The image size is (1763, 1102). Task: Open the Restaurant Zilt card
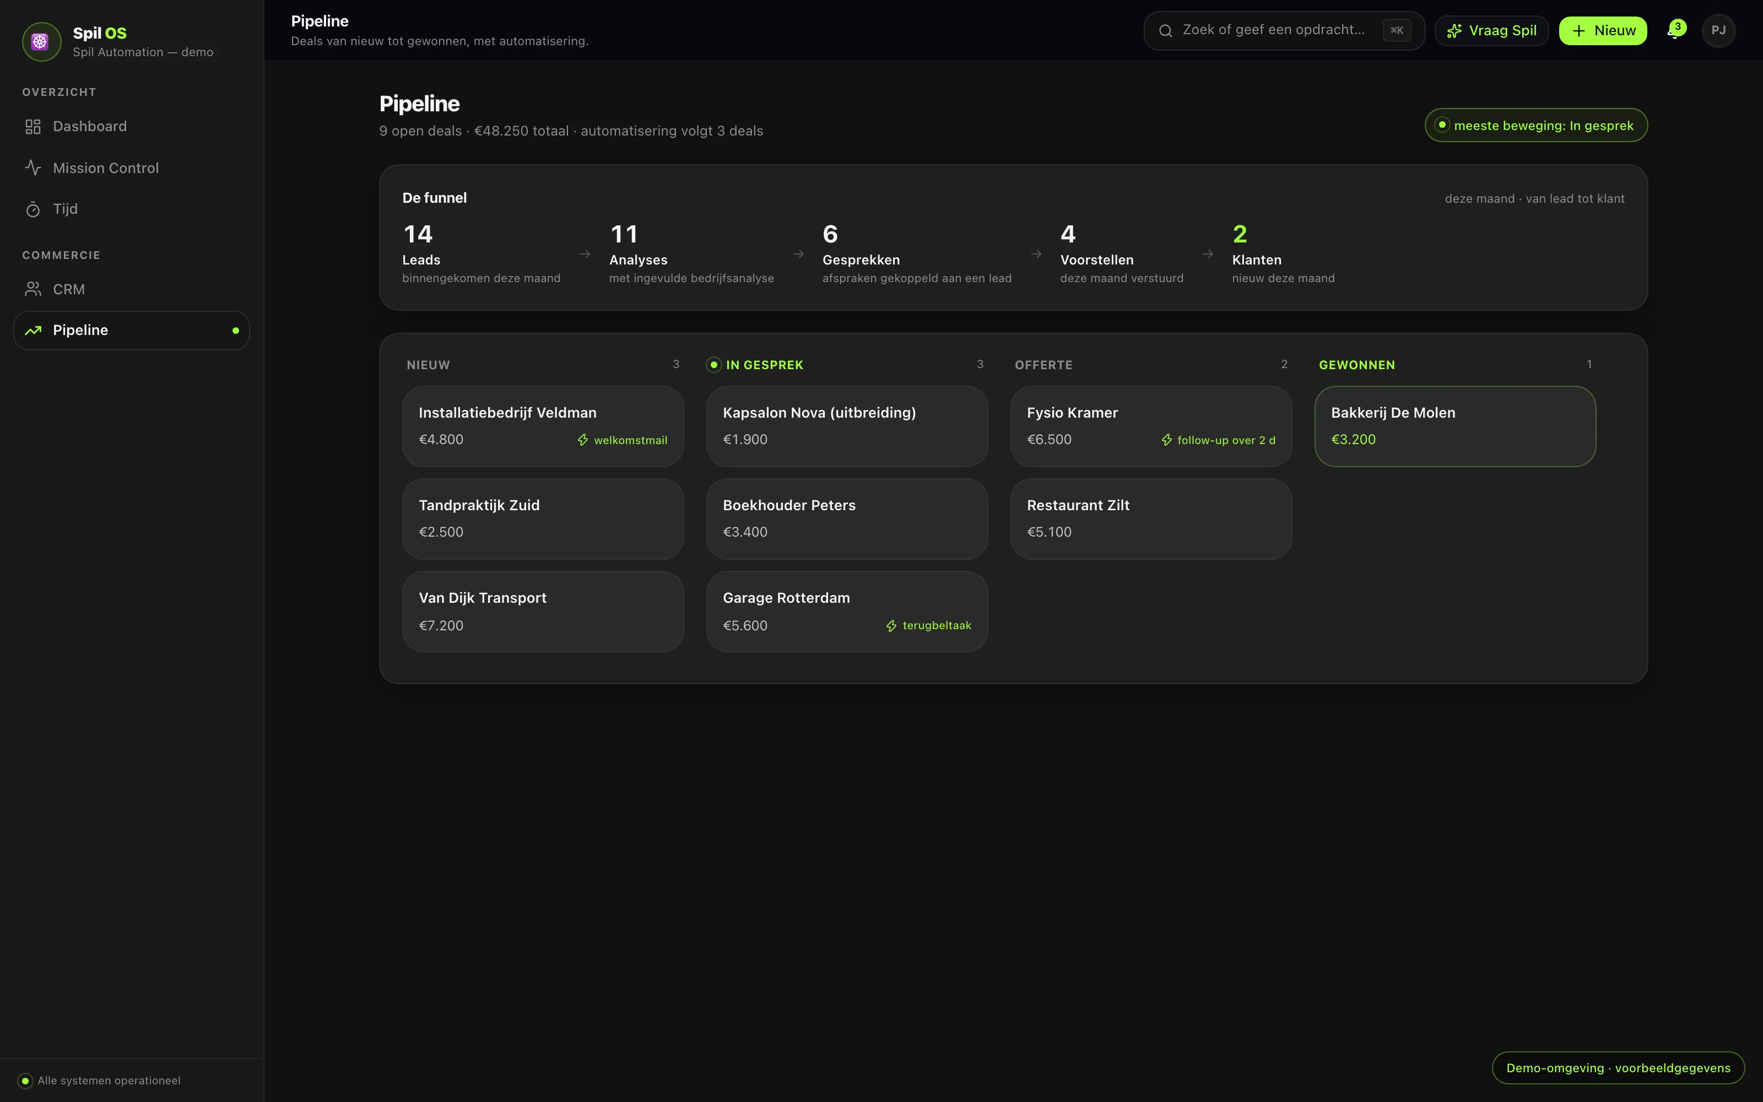tap(1151, 519)
